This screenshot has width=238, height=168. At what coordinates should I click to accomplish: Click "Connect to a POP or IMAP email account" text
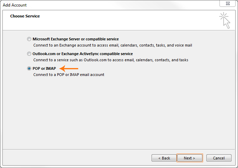click(x=69, y=75)
